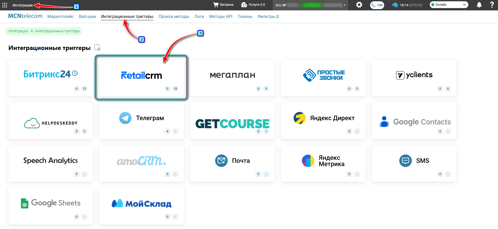Click the Google Sheets green file icon
Viewport: 498px width, 229px height.
[x=24, y=203]
